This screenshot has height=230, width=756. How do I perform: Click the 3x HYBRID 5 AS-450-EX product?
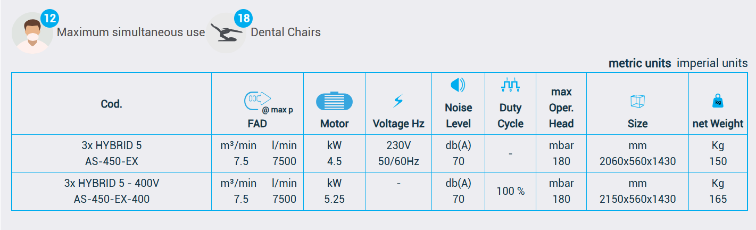112,153
